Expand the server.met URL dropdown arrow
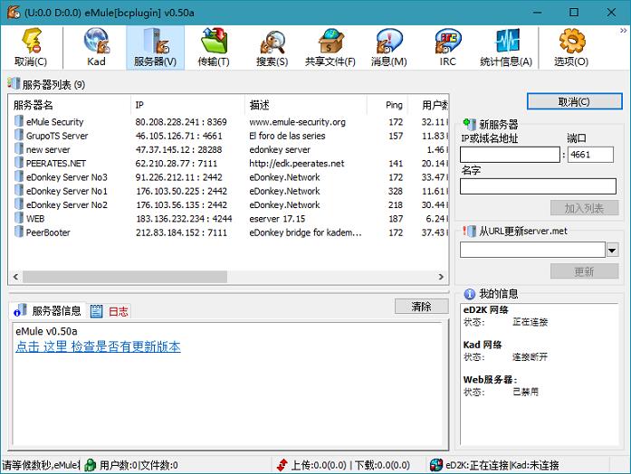 coord(612,250)
